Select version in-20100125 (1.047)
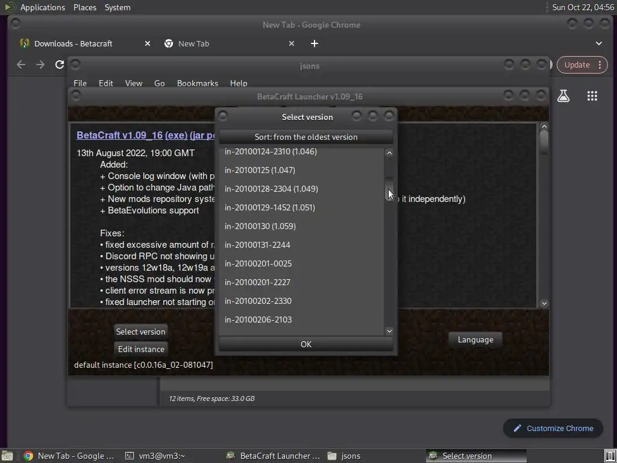Viewport: 617px width, 463px height. pyautogui.click(x=301, y=170)
